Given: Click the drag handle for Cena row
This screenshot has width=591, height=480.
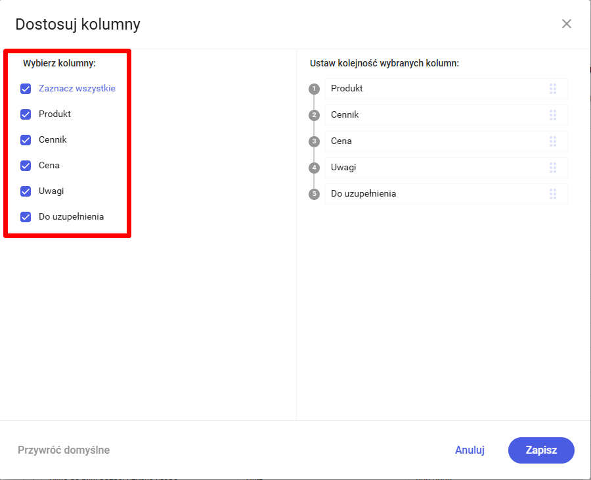Looking at the screenshot, I should tap(553, 141).
